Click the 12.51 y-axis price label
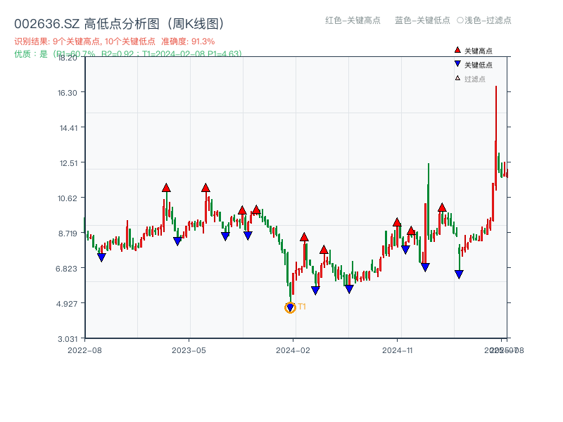Viewport: 563px width, 422px height. pos(68,163)
